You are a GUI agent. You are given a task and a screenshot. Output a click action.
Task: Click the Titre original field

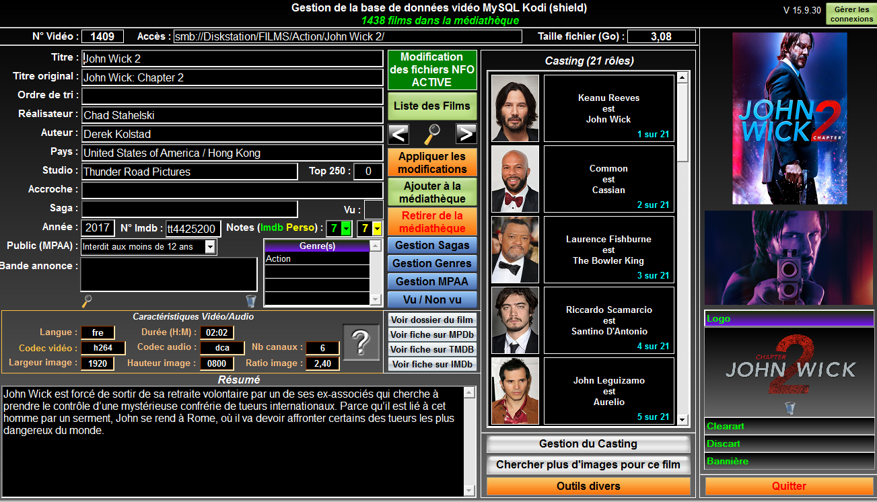(x=232, y=77)
